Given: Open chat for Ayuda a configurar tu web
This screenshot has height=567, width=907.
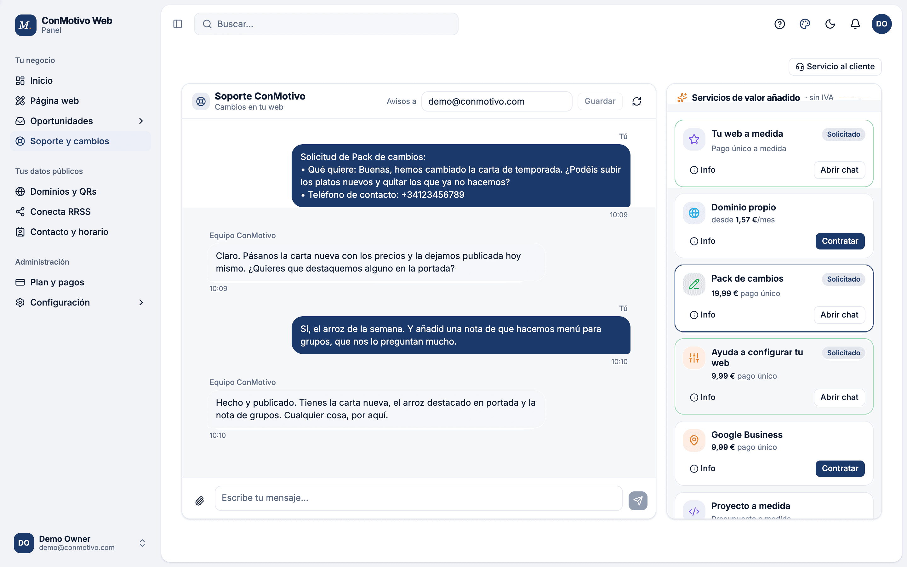Looking at the screenshot, I should [839, 398].
